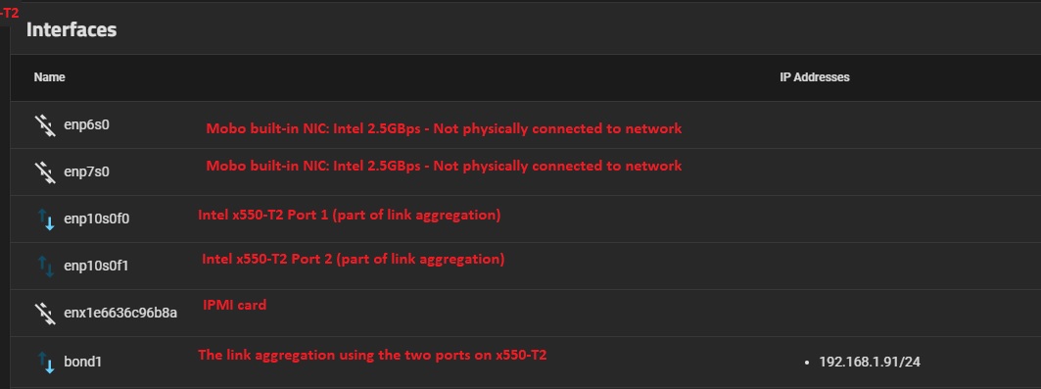Select the enp10s0f0 interface name
This screenshot has height=389, width=1041.
tap(96, 219)
